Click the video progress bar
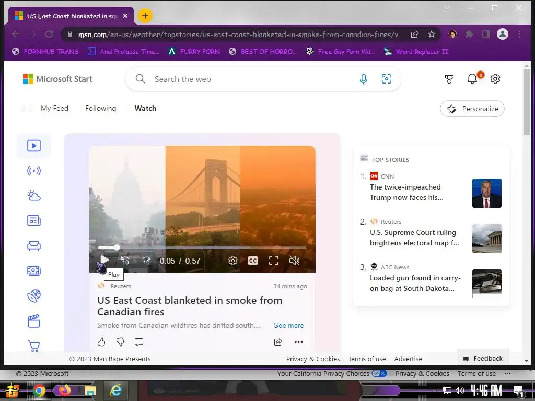 [x=202, y=247]
